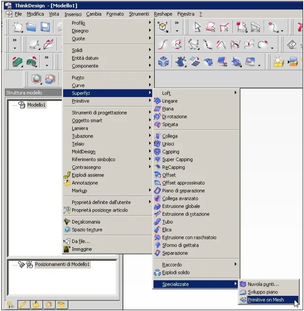
Task: Select the Offset approssimato command
Action: [x=196, y=183]
